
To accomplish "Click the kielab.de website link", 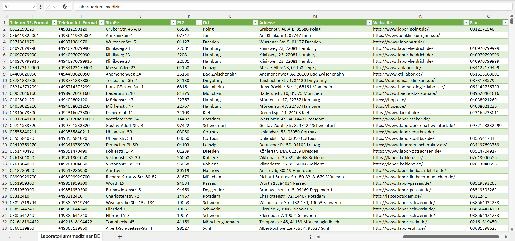I will pos(396,112).
